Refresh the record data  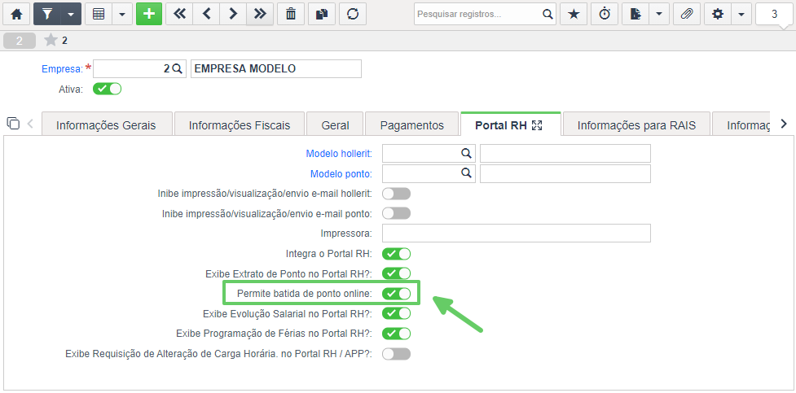[352, 14]
